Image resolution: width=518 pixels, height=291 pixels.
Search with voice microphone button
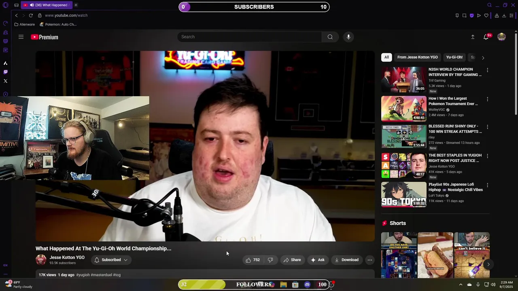pyautogui.click(x=348, y=37)
